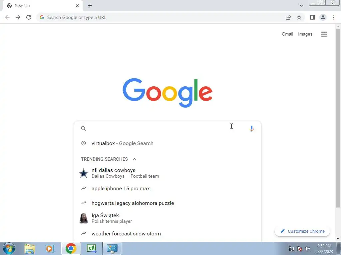Open the Google apps grid
The image size is (341, 255).
click(x=324, y=34)
